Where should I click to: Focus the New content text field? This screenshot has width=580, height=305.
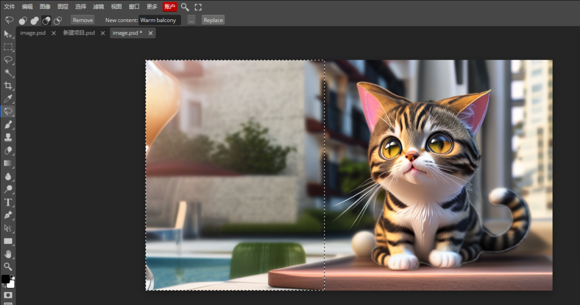pyautogui.click(x=160, y=20)
